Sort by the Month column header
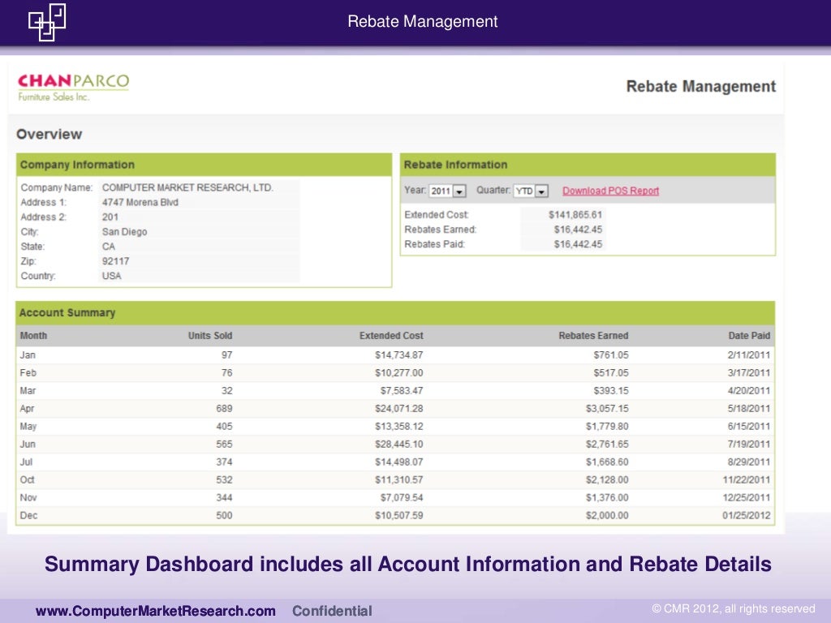 [x=33, y=336]
